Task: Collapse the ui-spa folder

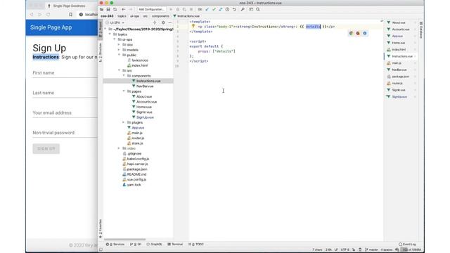Action: [x=115, y=39]
